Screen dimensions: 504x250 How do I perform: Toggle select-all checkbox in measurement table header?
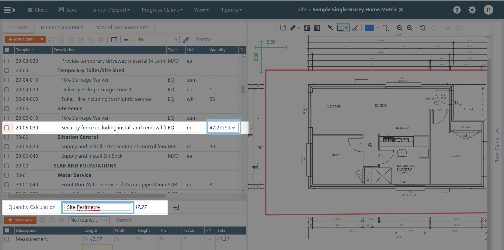(7, 231)
